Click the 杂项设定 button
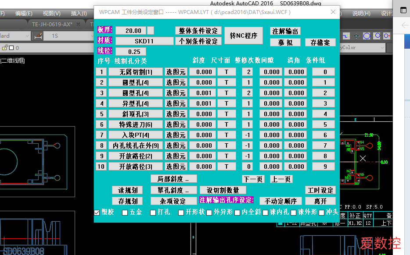410x255 pixels. click(174, 201)
